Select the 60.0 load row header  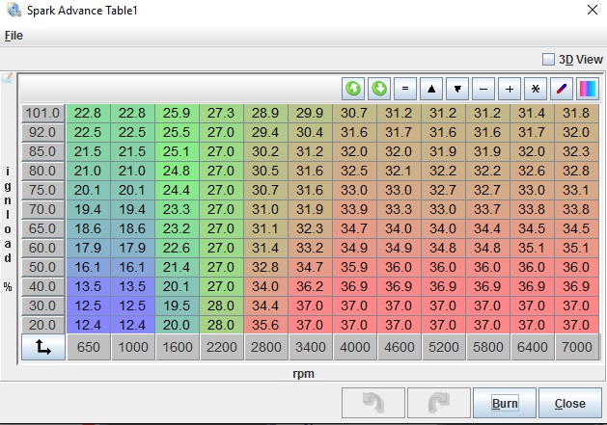click(x=43, y=248)
